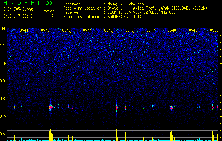Click the meteor echo just before 0550
The image size is (222, 141).
point(213,108)
